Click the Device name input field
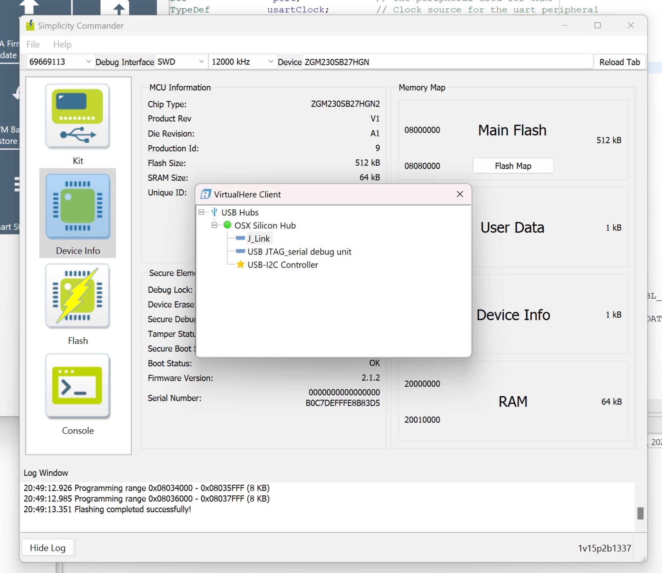This screenshot has height=573, width=662. [448, 62]
